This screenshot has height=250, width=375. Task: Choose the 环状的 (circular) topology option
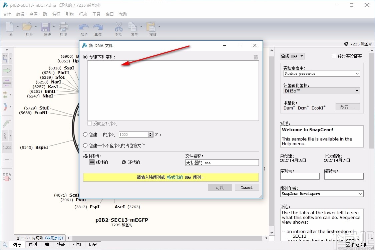123,162
